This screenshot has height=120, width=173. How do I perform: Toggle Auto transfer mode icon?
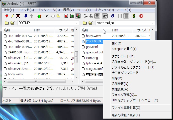pos(78,16)
